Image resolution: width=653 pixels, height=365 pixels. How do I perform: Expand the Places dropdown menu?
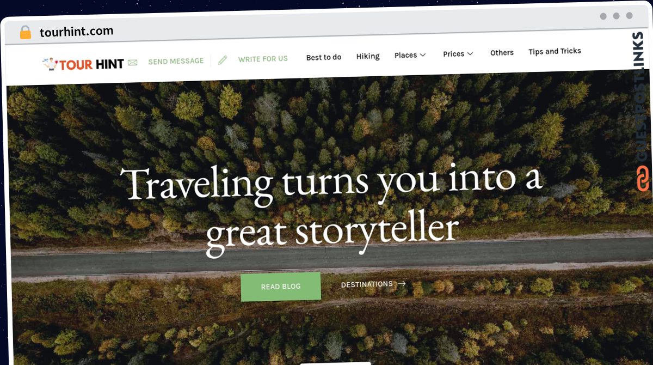410,55
